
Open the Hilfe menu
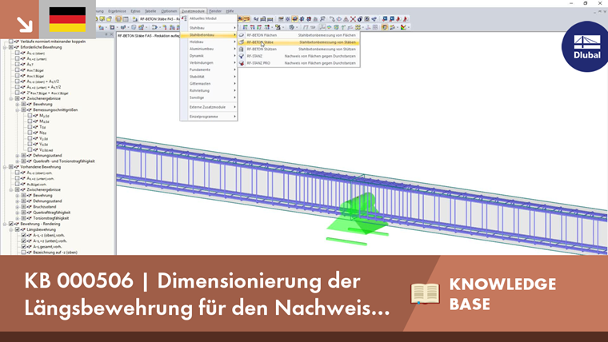[x=230, y=11]
